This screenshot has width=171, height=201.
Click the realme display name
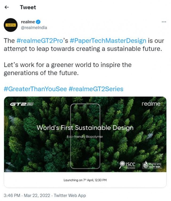(28, 22)
